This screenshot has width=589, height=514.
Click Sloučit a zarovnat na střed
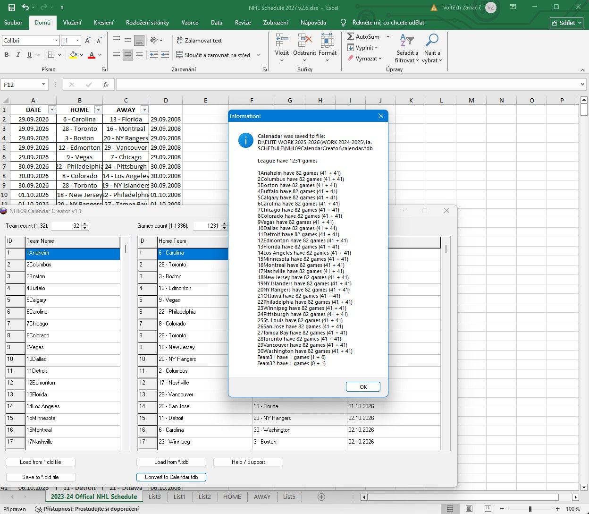(213, 55)
